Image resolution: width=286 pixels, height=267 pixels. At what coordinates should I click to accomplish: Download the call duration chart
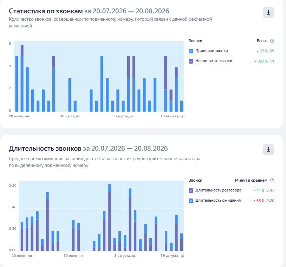pos(268,150)
